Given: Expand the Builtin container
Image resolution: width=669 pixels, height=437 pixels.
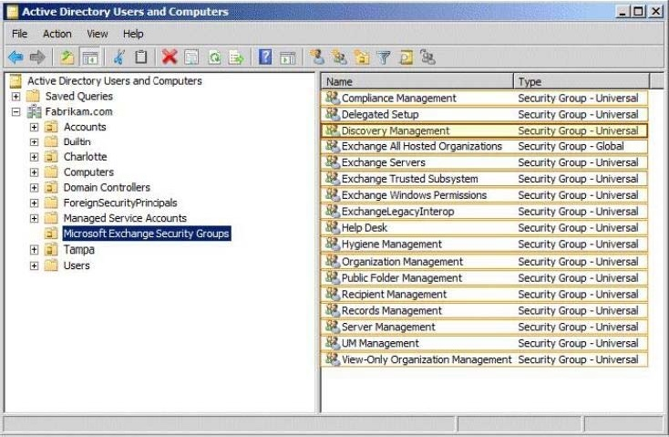Looking at the screenshot, I should coord(34,142).
